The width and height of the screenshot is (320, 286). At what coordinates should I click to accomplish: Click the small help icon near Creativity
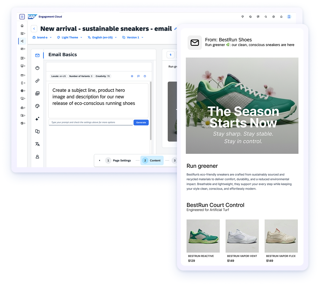(x=145, y=76)
